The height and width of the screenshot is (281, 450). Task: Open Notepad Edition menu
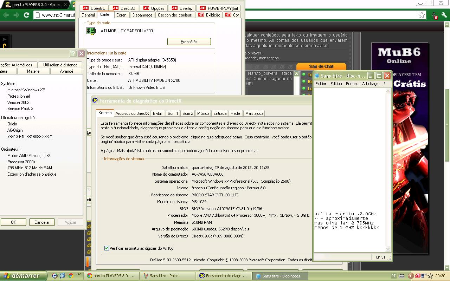(336, 84)
